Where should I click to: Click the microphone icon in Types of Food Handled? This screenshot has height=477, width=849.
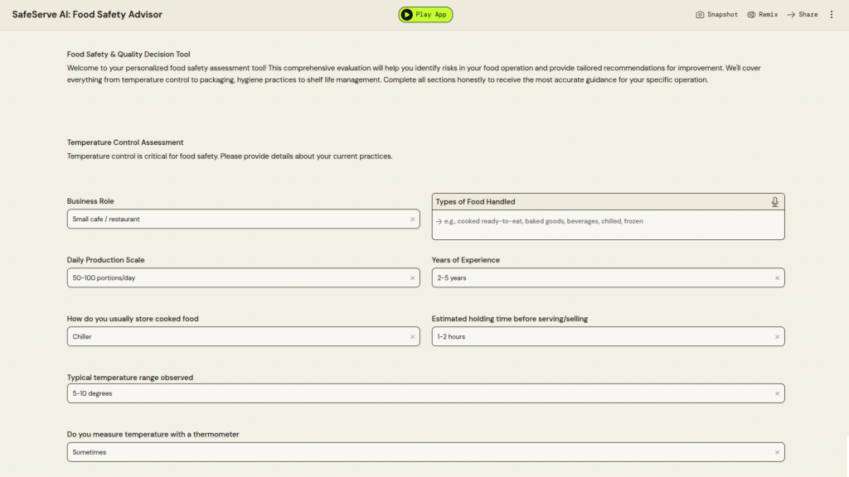point(774,202)
